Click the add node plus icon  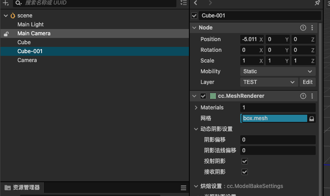point(5,3)
